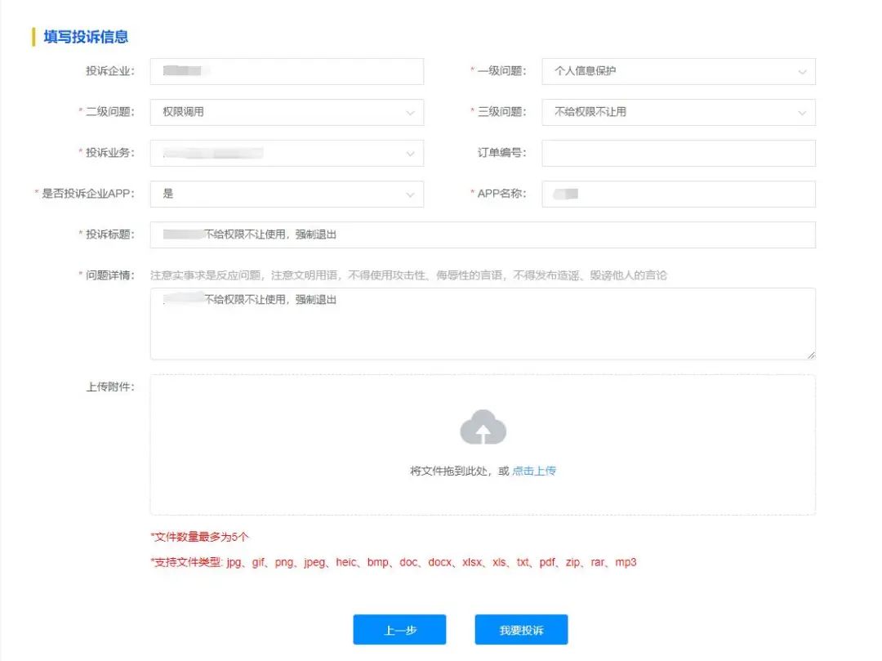Click the chevron arrow of 三级问题 dropdown
882x661 pixels.
click(802, 113)
